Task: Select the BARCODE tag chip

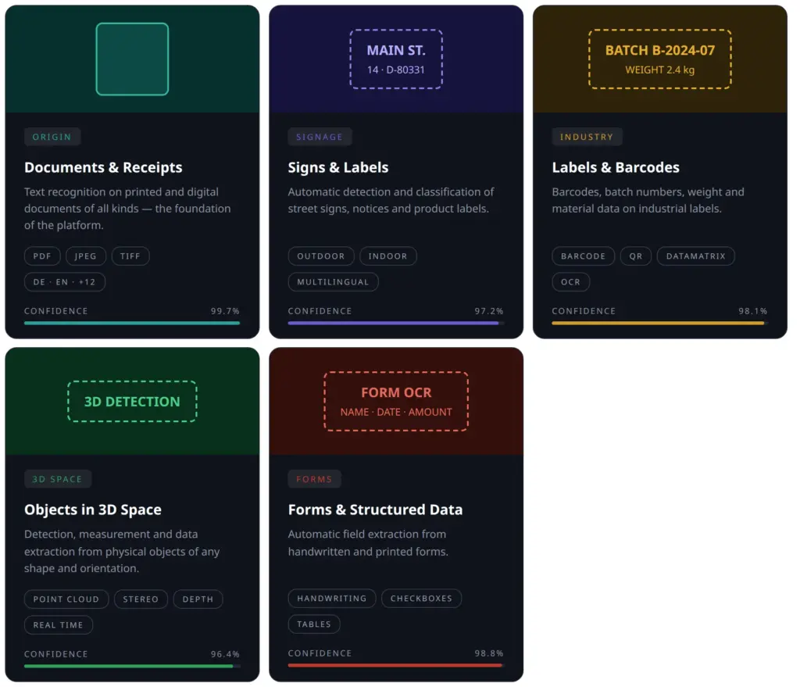Action: click(583, 256)
